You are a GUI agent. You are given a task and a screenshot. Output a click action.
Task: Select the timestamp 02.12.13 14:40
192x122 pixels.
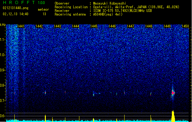coord(16,14)
